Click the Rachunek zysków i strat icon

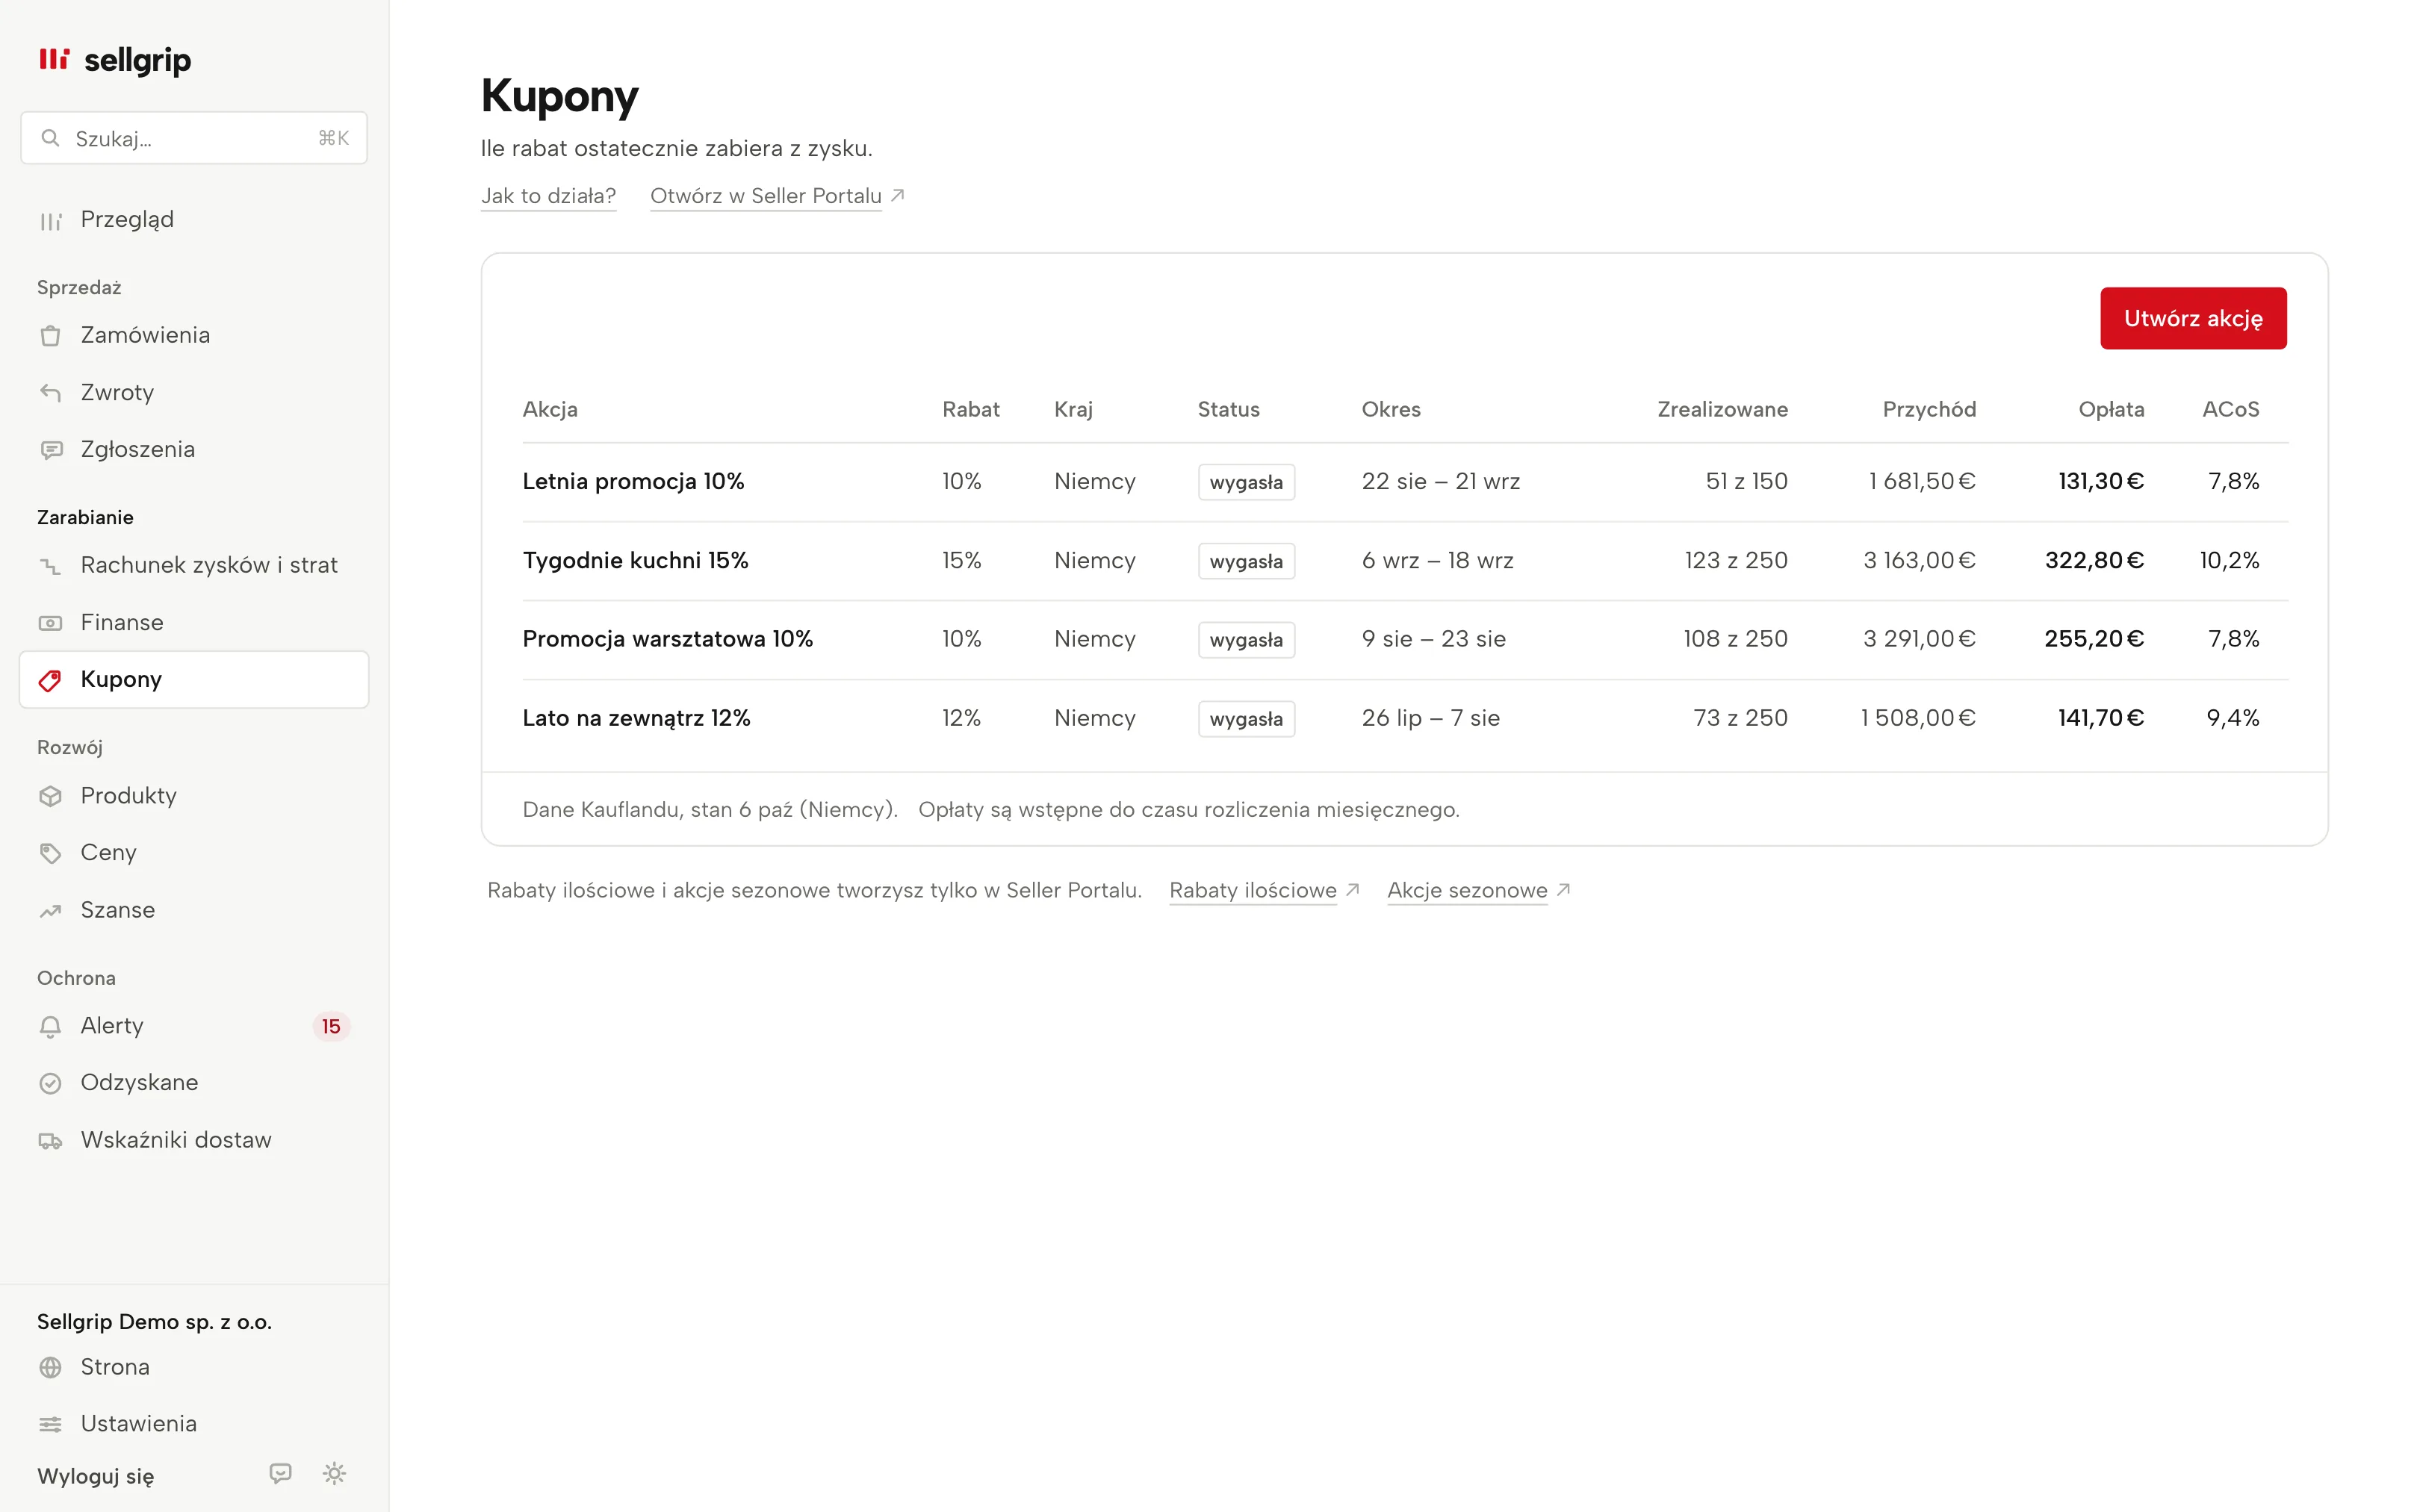(50, 566)
